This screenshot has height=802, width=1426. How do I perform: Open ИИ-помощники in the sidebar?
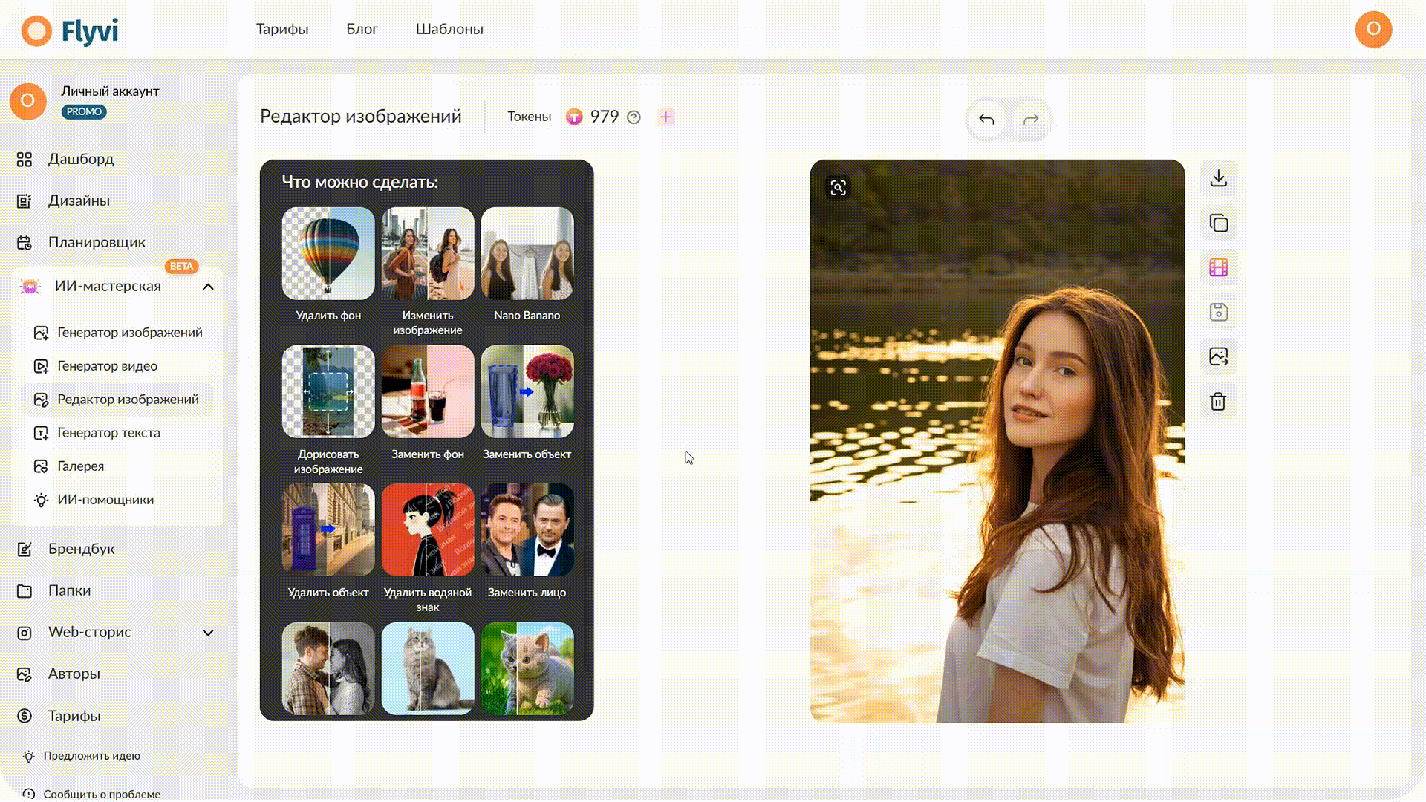(94, 500)
